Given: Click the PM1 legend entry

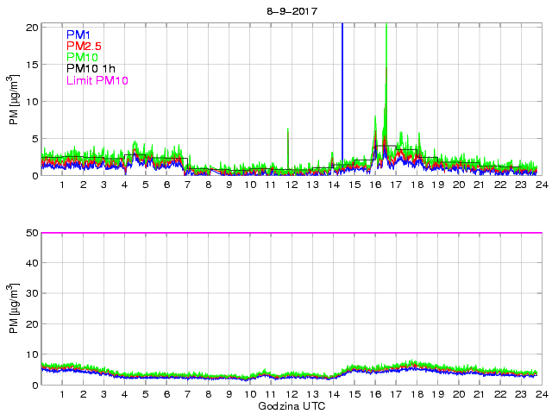Looking at the screenshot, I should pyautogui.click(x=78, y=34).
